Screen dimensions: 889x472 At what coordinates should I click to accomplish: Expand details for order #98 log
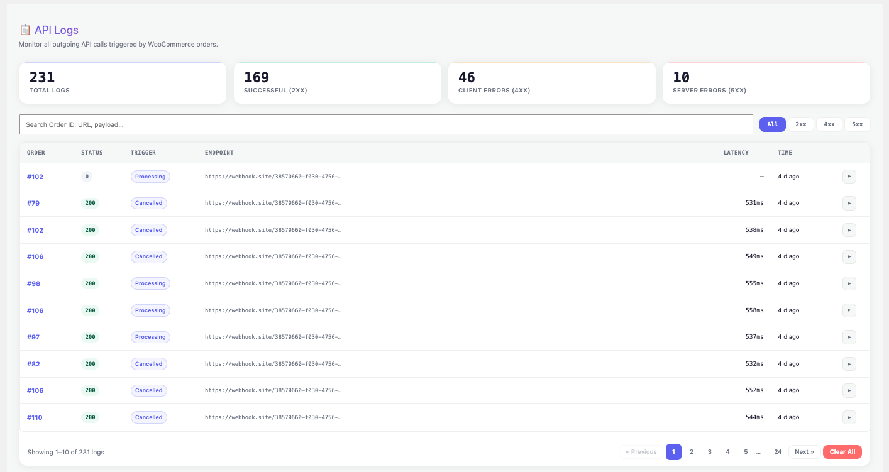pos(849,283)
